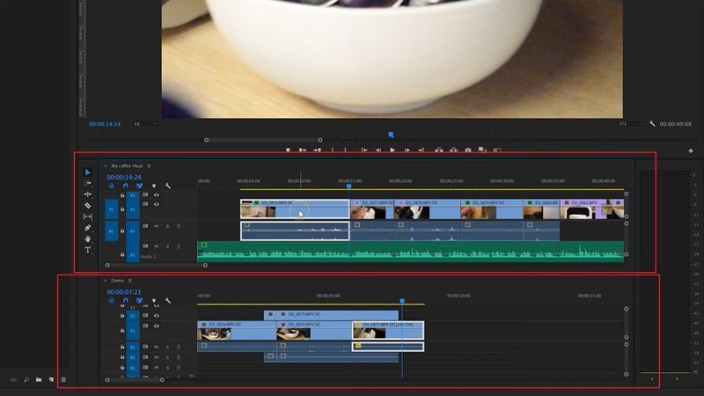This screenshot has height=396, width=704.
Task: Click the 00:00:07:21 timecode in Demo timeline
Action: point(124,292)
